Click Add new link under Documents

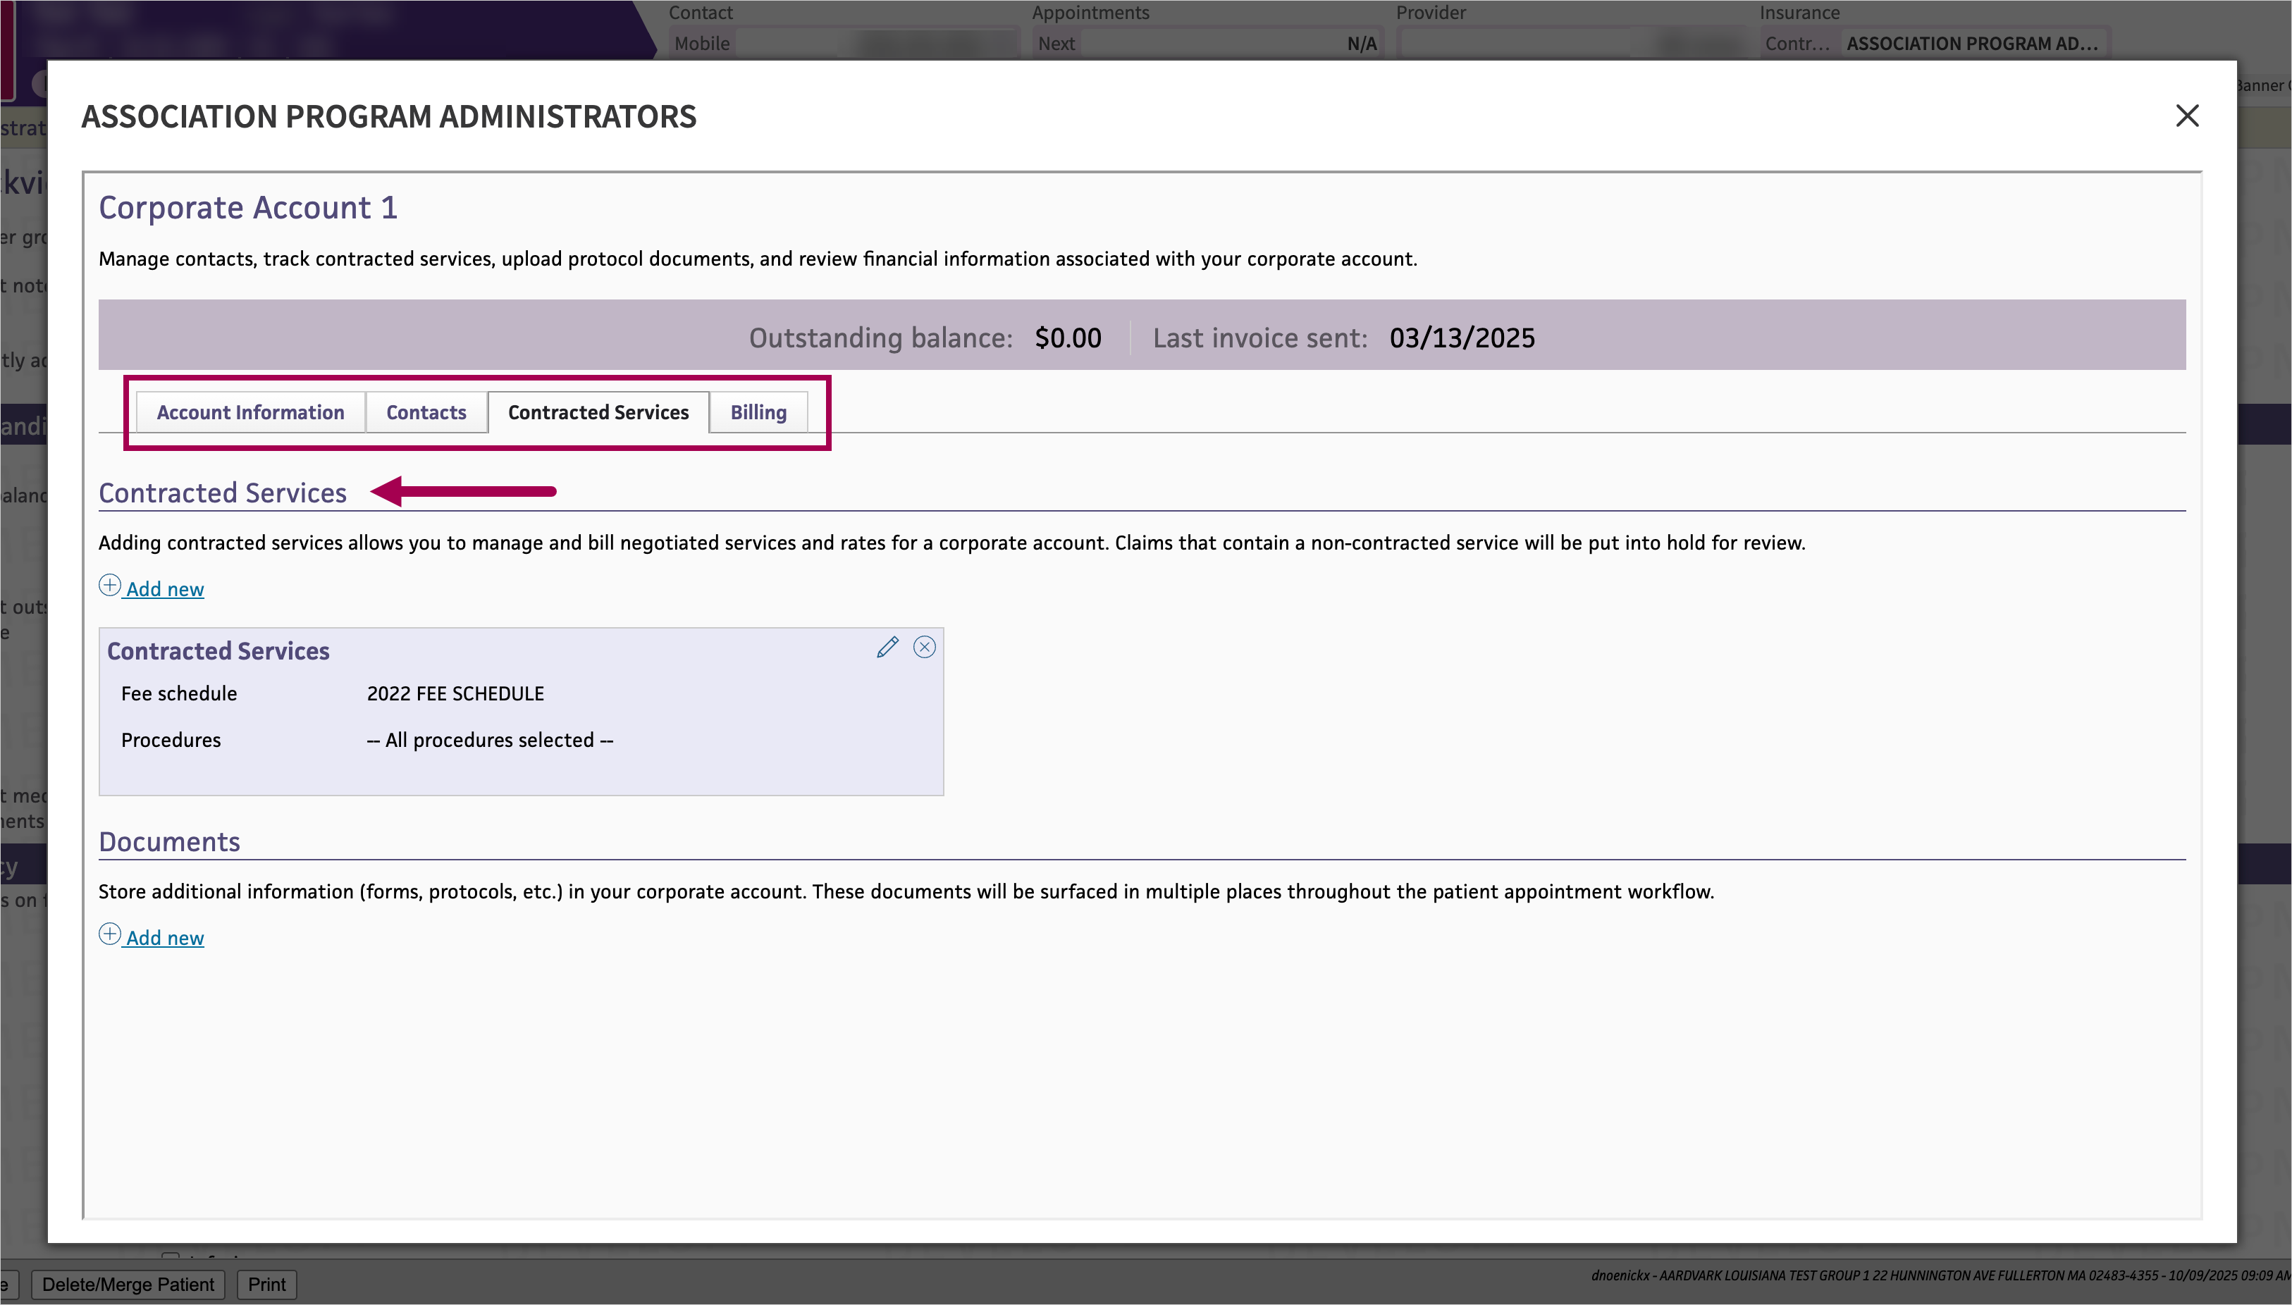(x=165, y=937)
